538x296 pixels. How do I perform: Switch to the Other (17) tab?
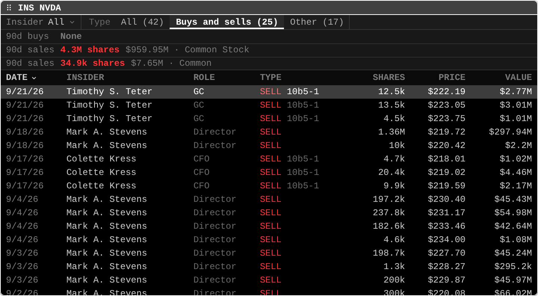[x=317, y=22]
